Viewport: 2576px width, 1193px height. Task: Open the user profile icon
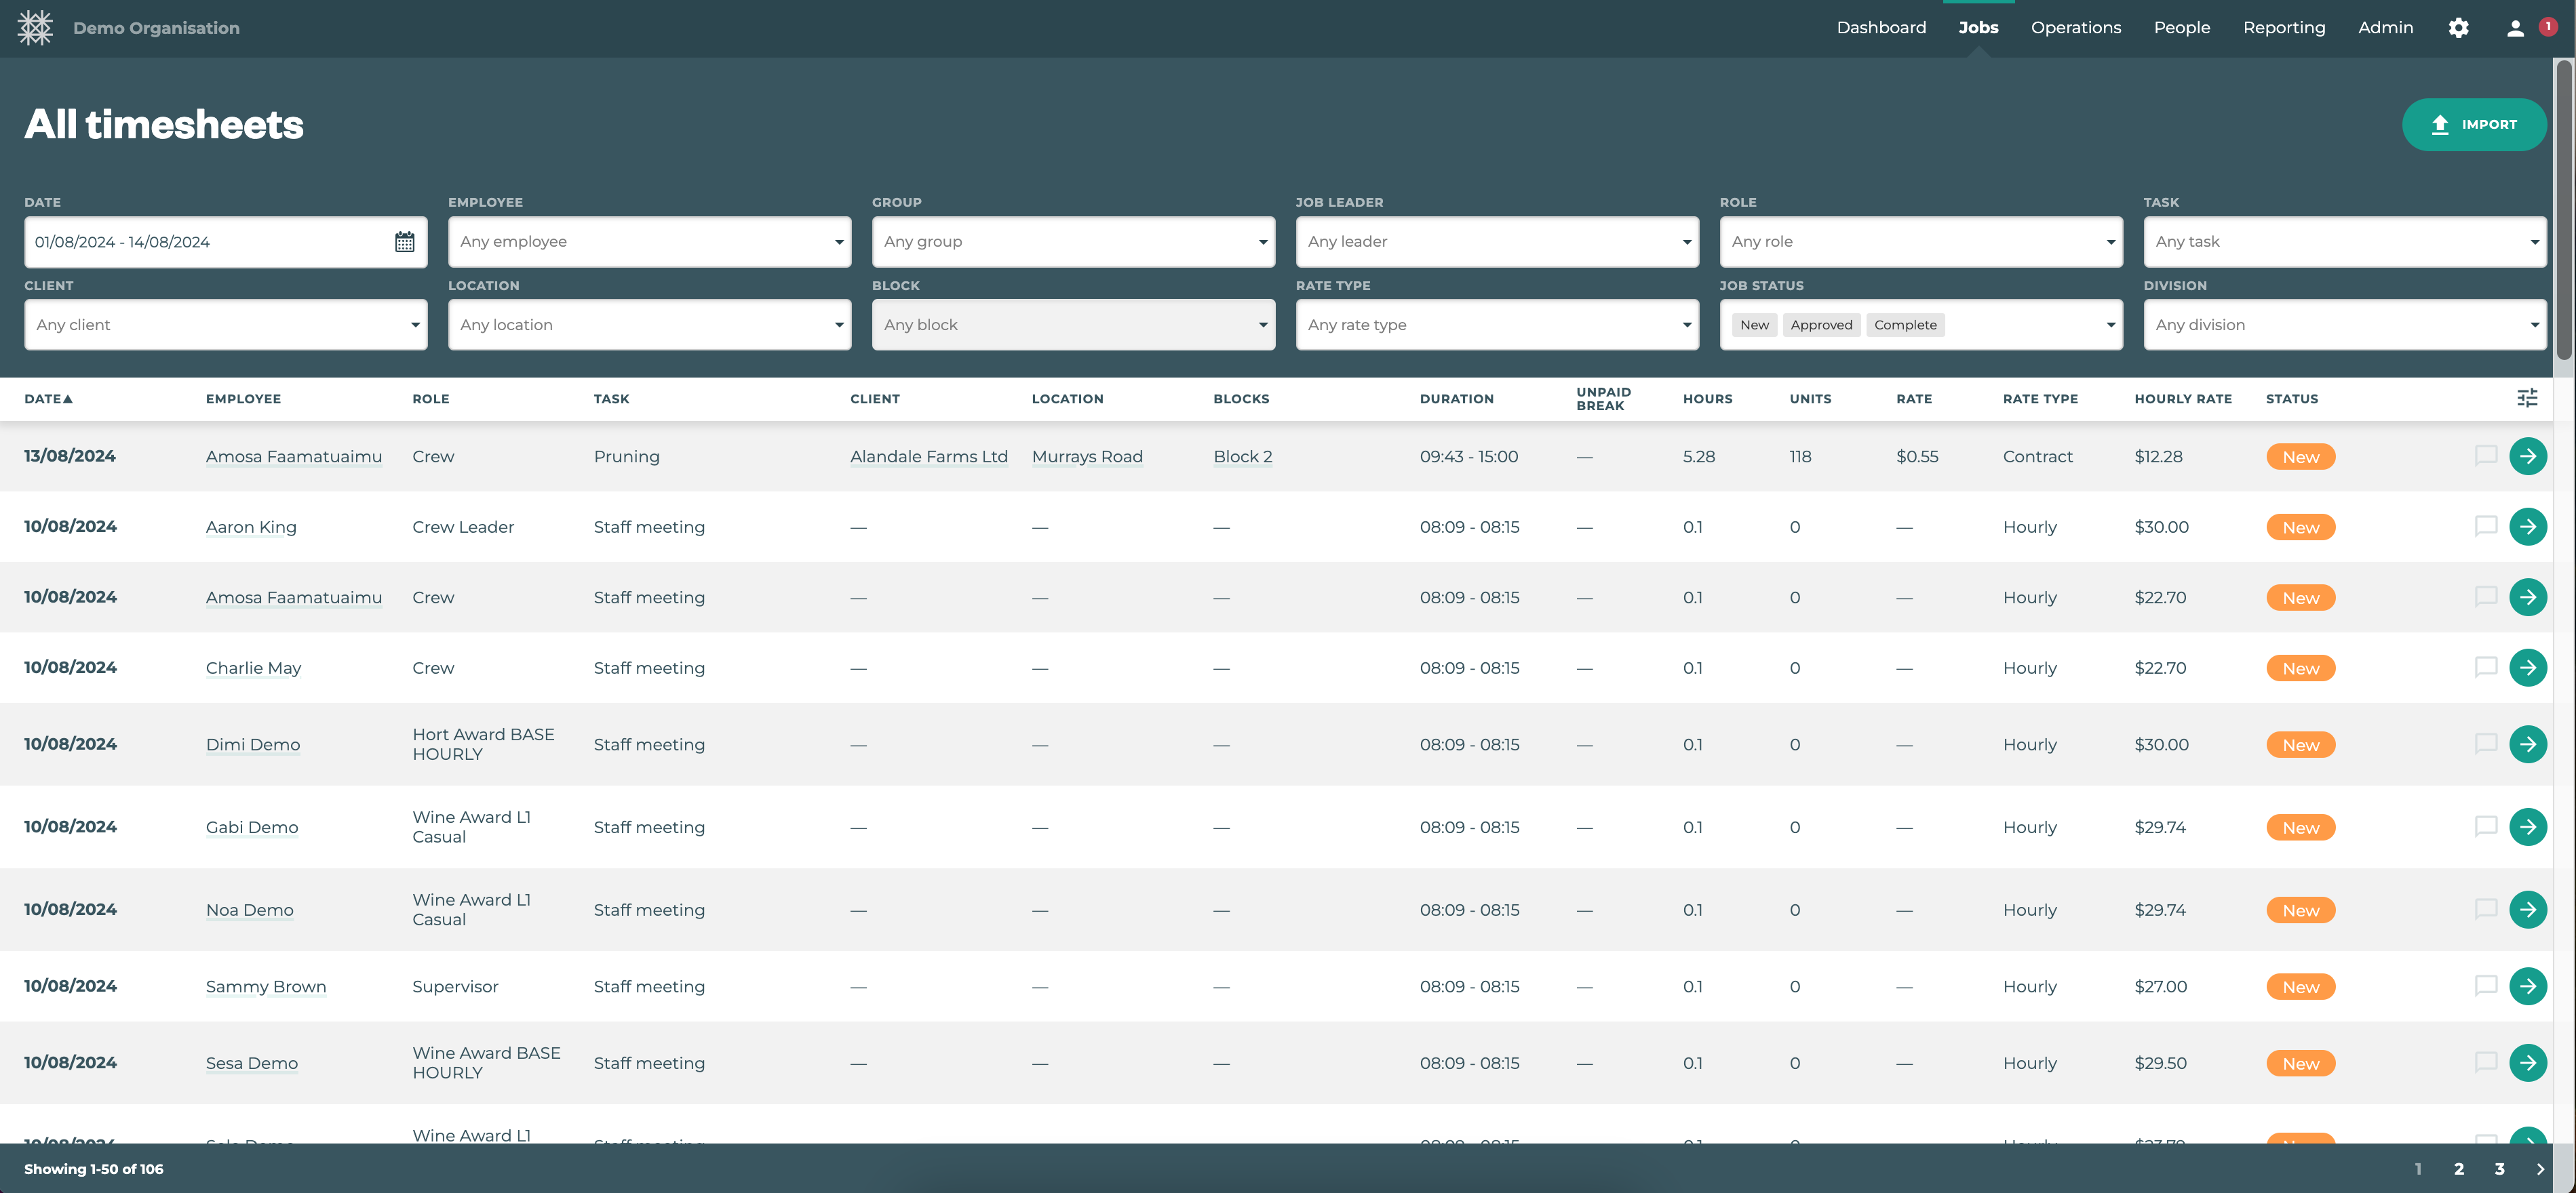point(2515,28)
